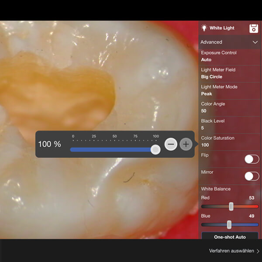Adjust the Red white balance slider

pyautogui.click(x=231, y=207)
